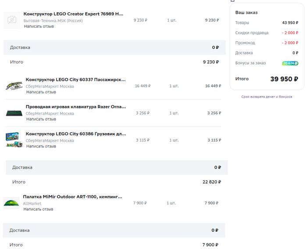307x249 pixels.
Task: Click the Бонусы за заказ label
Action: (250, 63)
